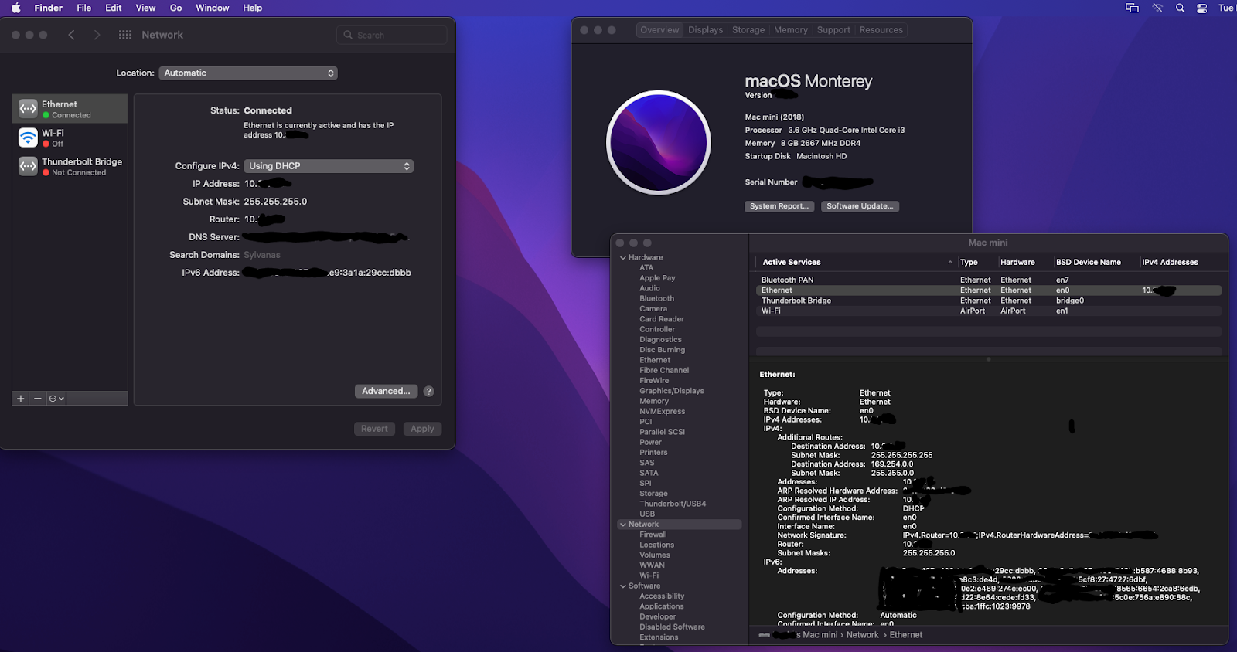Collapse the Software section in System Report
Screen dimensions: 1237x652
click(623, 586)
